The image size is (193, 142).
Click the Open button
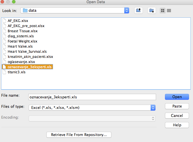pos(177,97)
